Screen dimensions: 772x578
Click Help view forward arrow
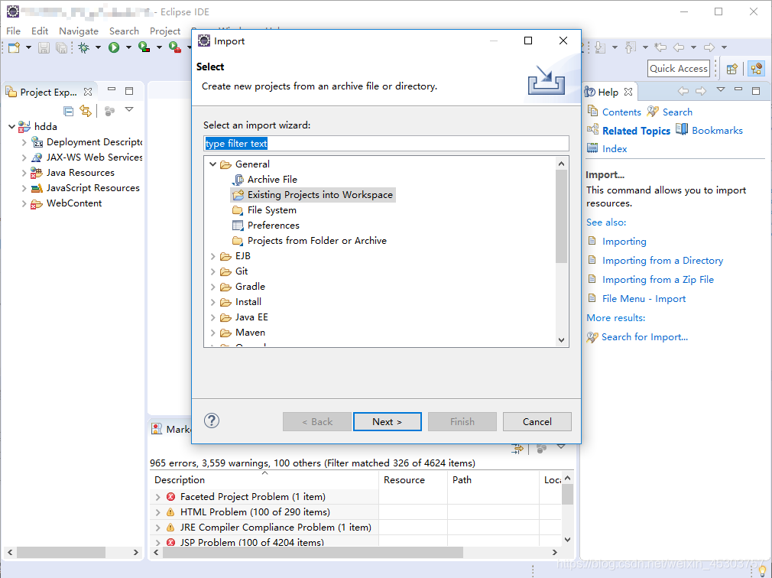click(701, 90)
